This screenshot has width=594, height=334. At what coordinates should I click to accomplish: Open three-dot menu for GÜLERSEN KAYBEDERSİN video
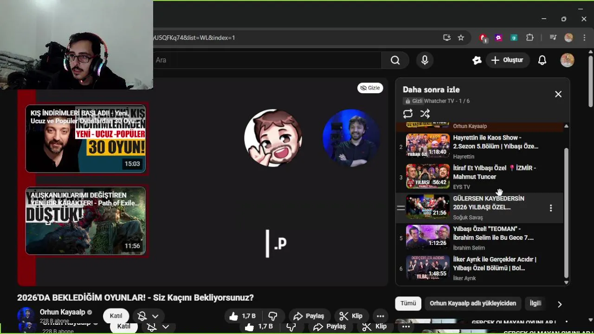click(551, 208)
